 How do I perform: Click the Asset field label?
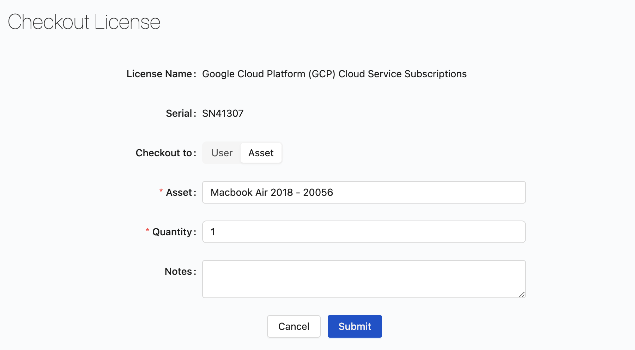[x=179, y=192]
